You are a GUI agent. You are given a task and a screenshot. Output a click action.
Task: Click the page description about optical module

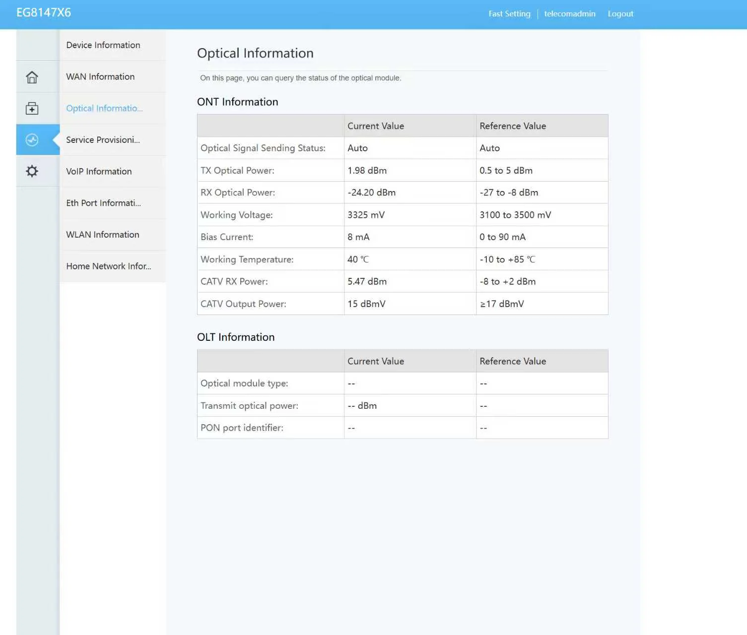[300, 78]
